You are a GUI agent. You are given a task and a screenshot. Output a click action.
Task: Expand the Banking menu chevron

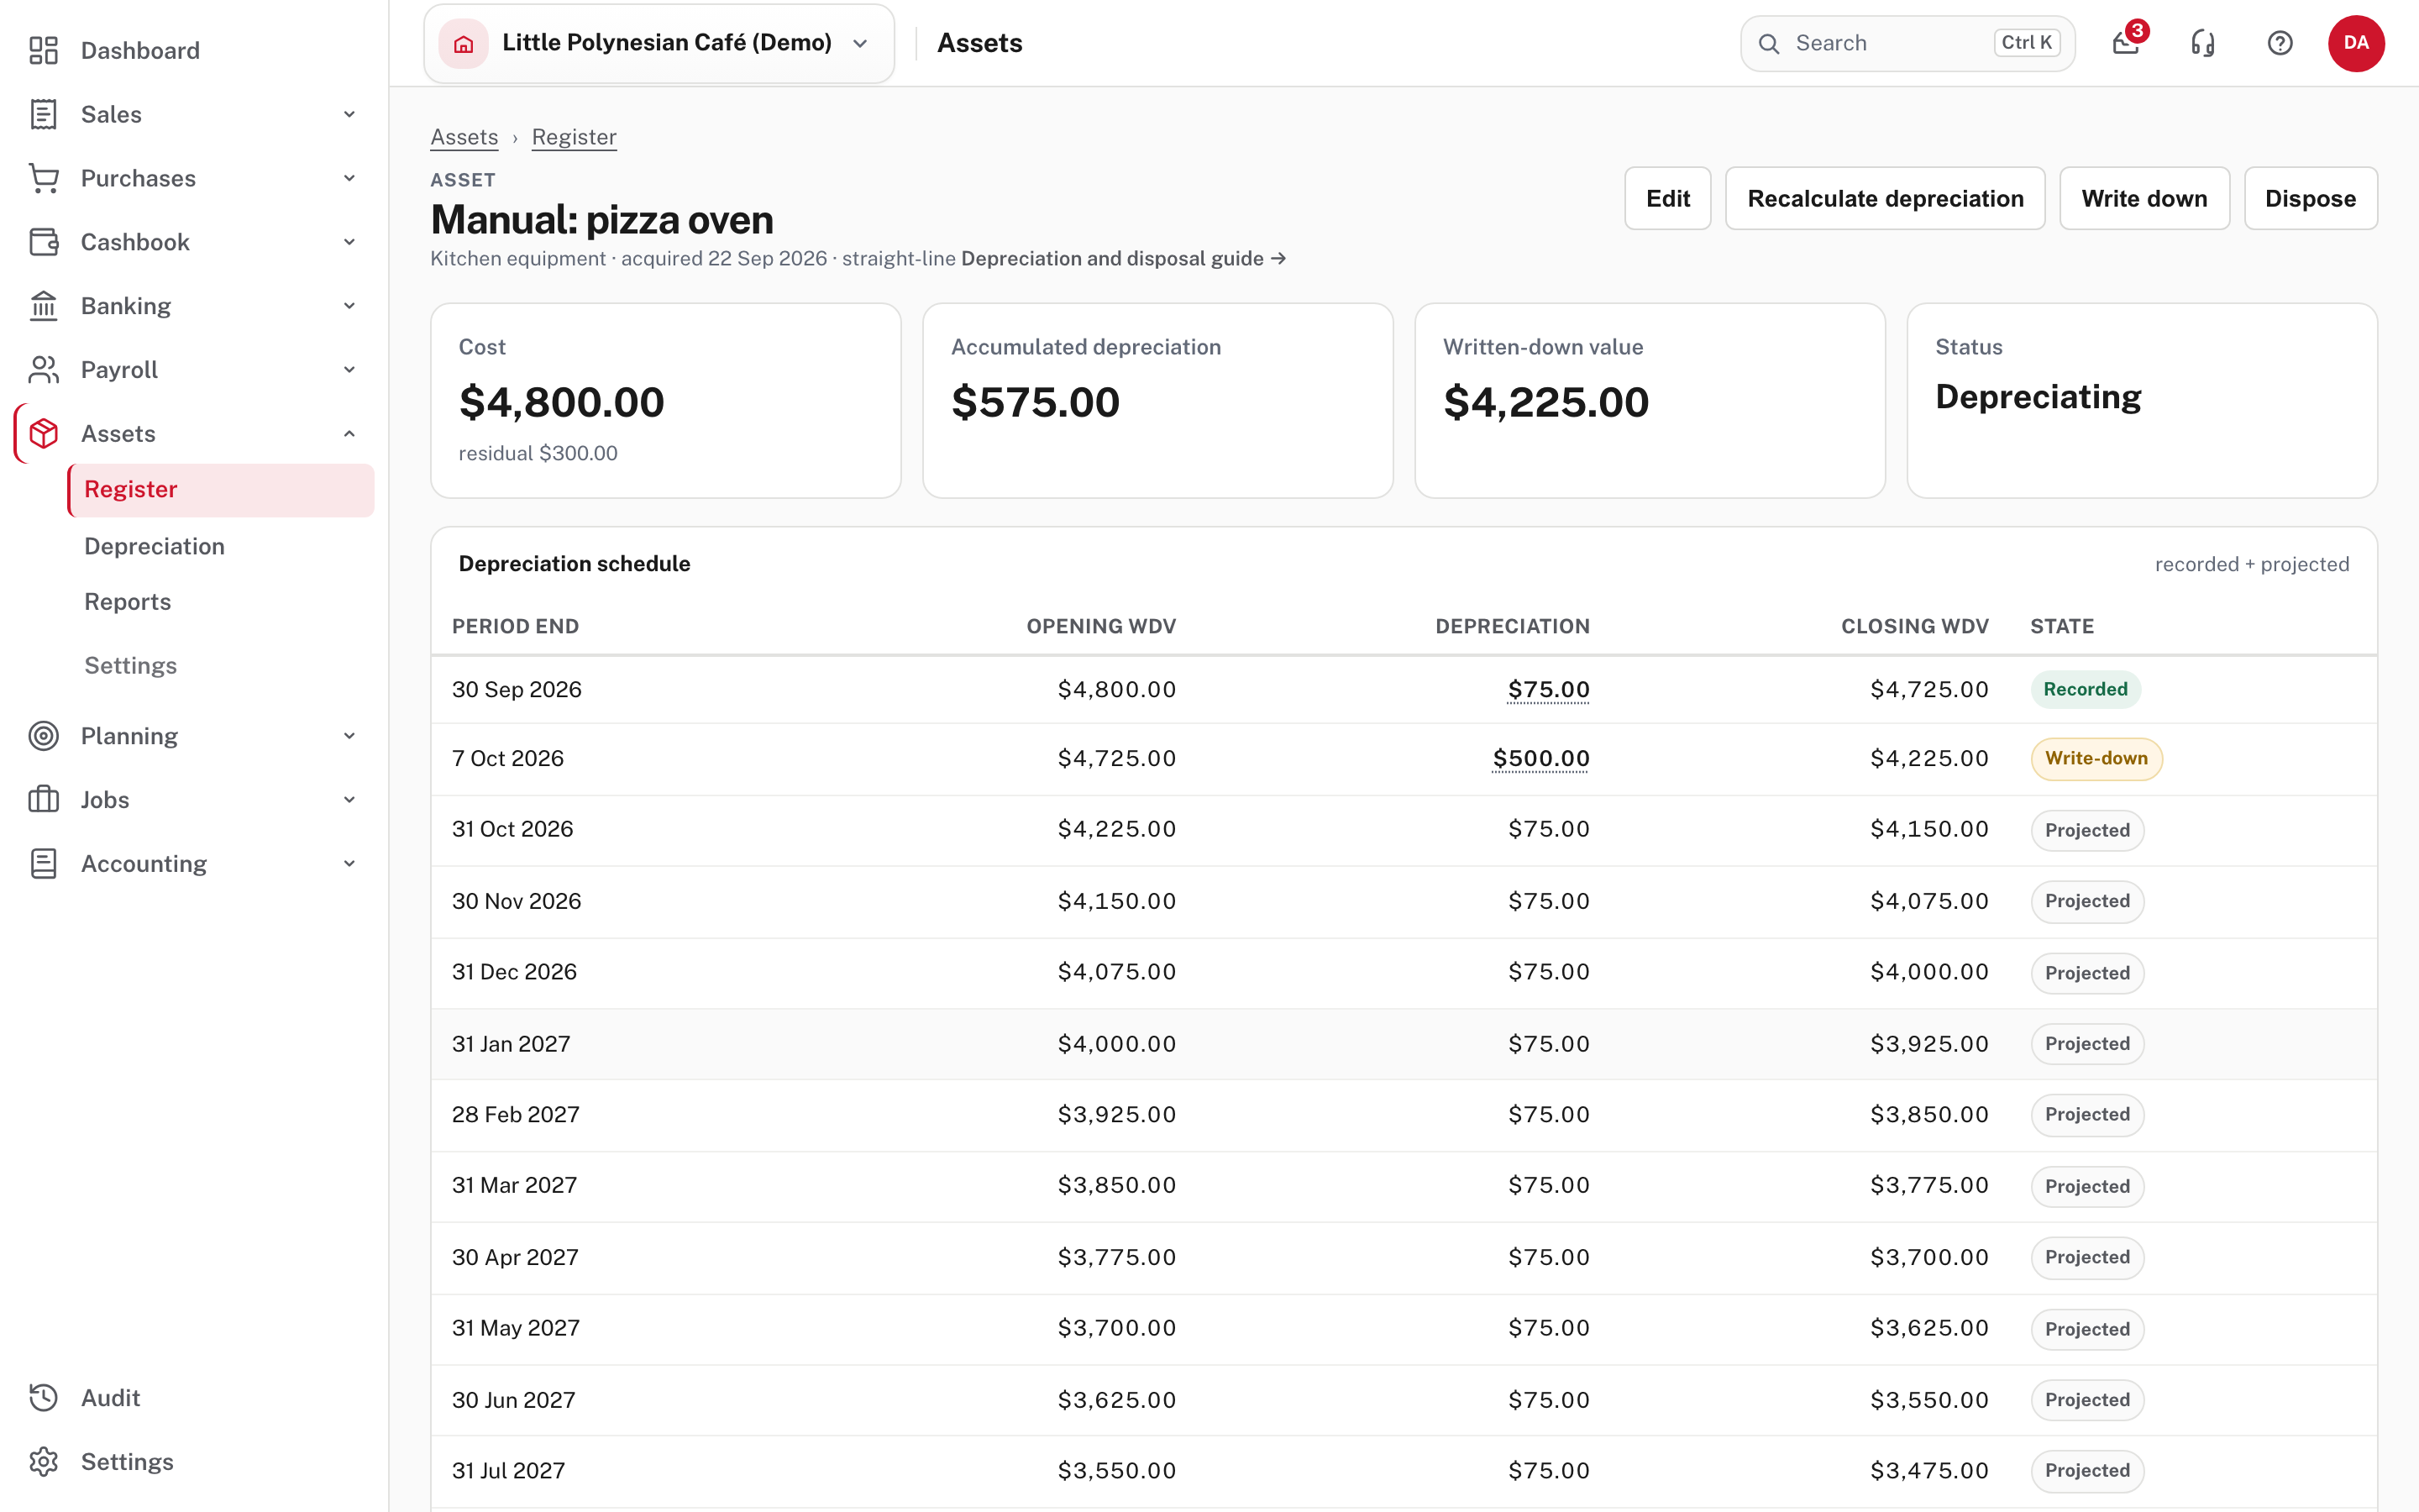pyautogui.click(x=349, y=306)
